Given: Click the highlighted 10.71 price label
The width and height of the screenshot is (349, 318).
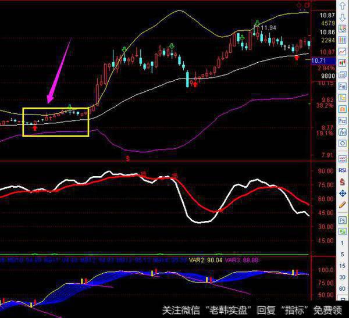Looking at the screenshot, I should point(323,60).
